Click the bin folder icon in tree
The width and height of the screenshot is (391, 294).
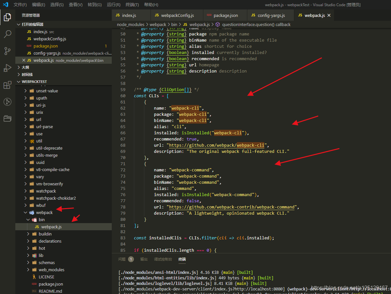[x=34, y=220]
